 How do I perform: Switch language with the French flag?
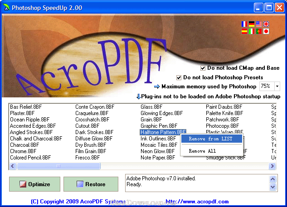(x=244, y=24)
